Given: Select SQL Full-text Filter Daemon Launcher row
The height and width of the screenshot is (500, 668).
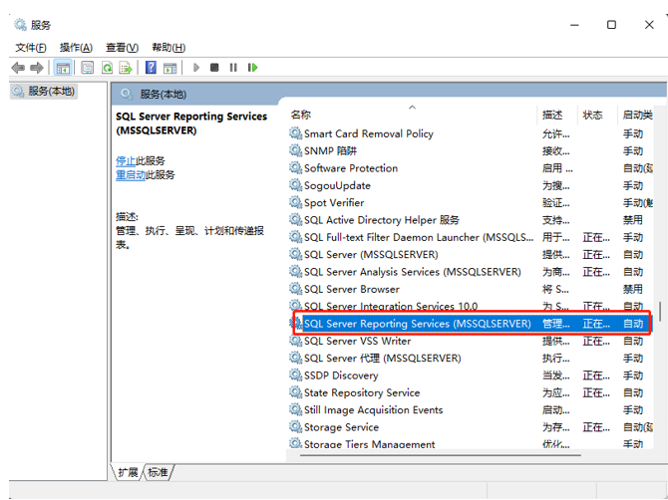Looking at the screenshot, I should pyautogui.click(x=471, y=237).
